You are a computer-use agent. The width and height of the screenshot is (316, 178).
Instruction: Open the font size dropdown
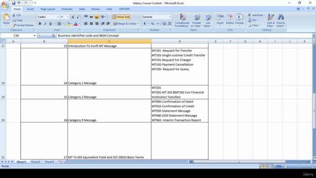click(x=68, y=17)
